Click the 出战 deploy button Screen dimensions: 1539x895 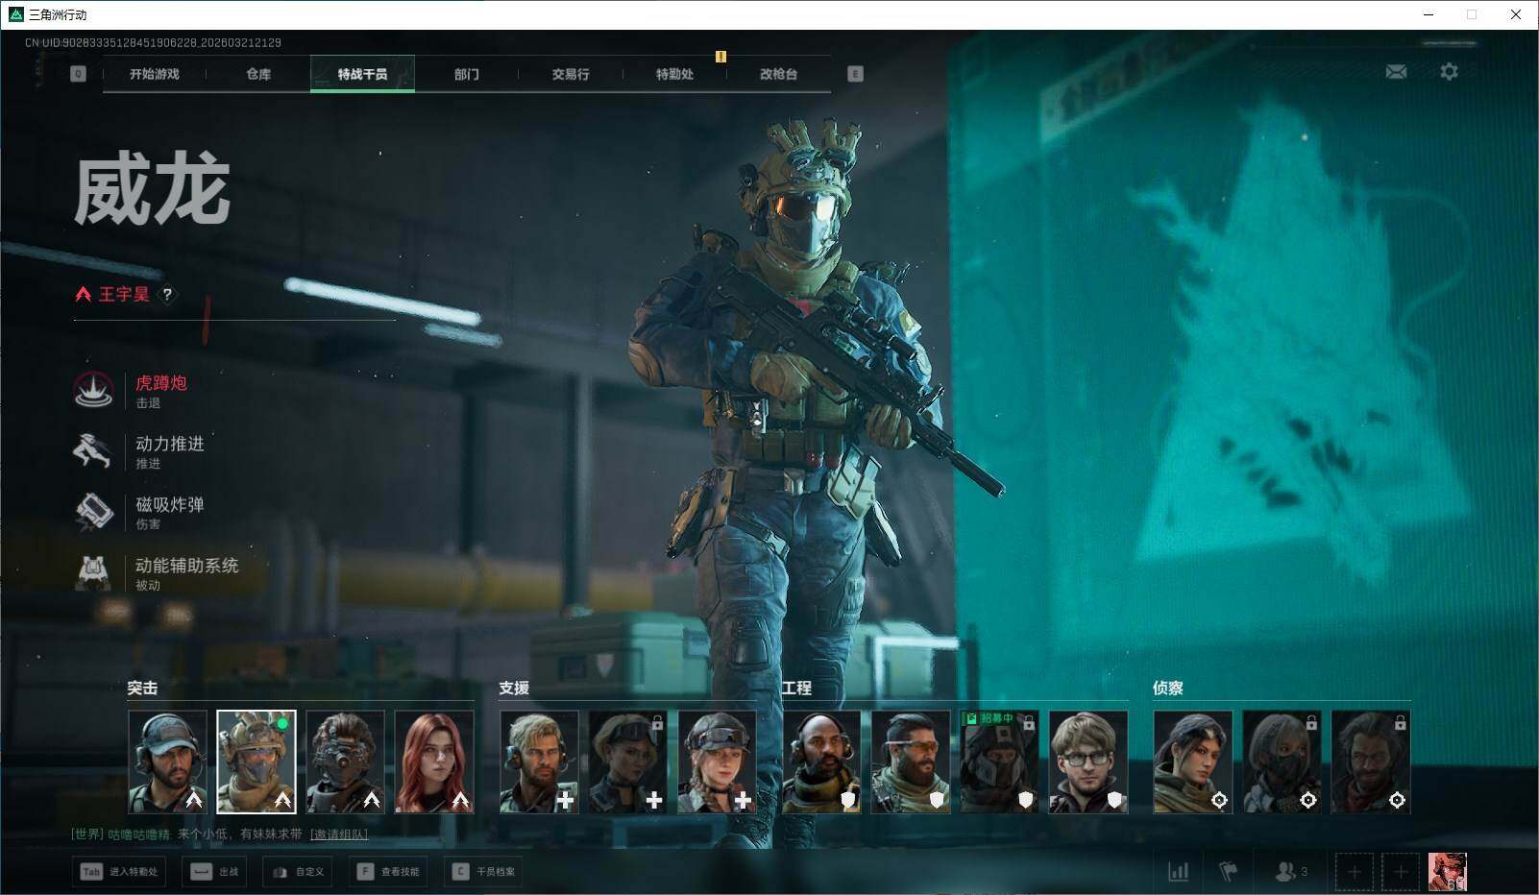(x=214, y=872)
